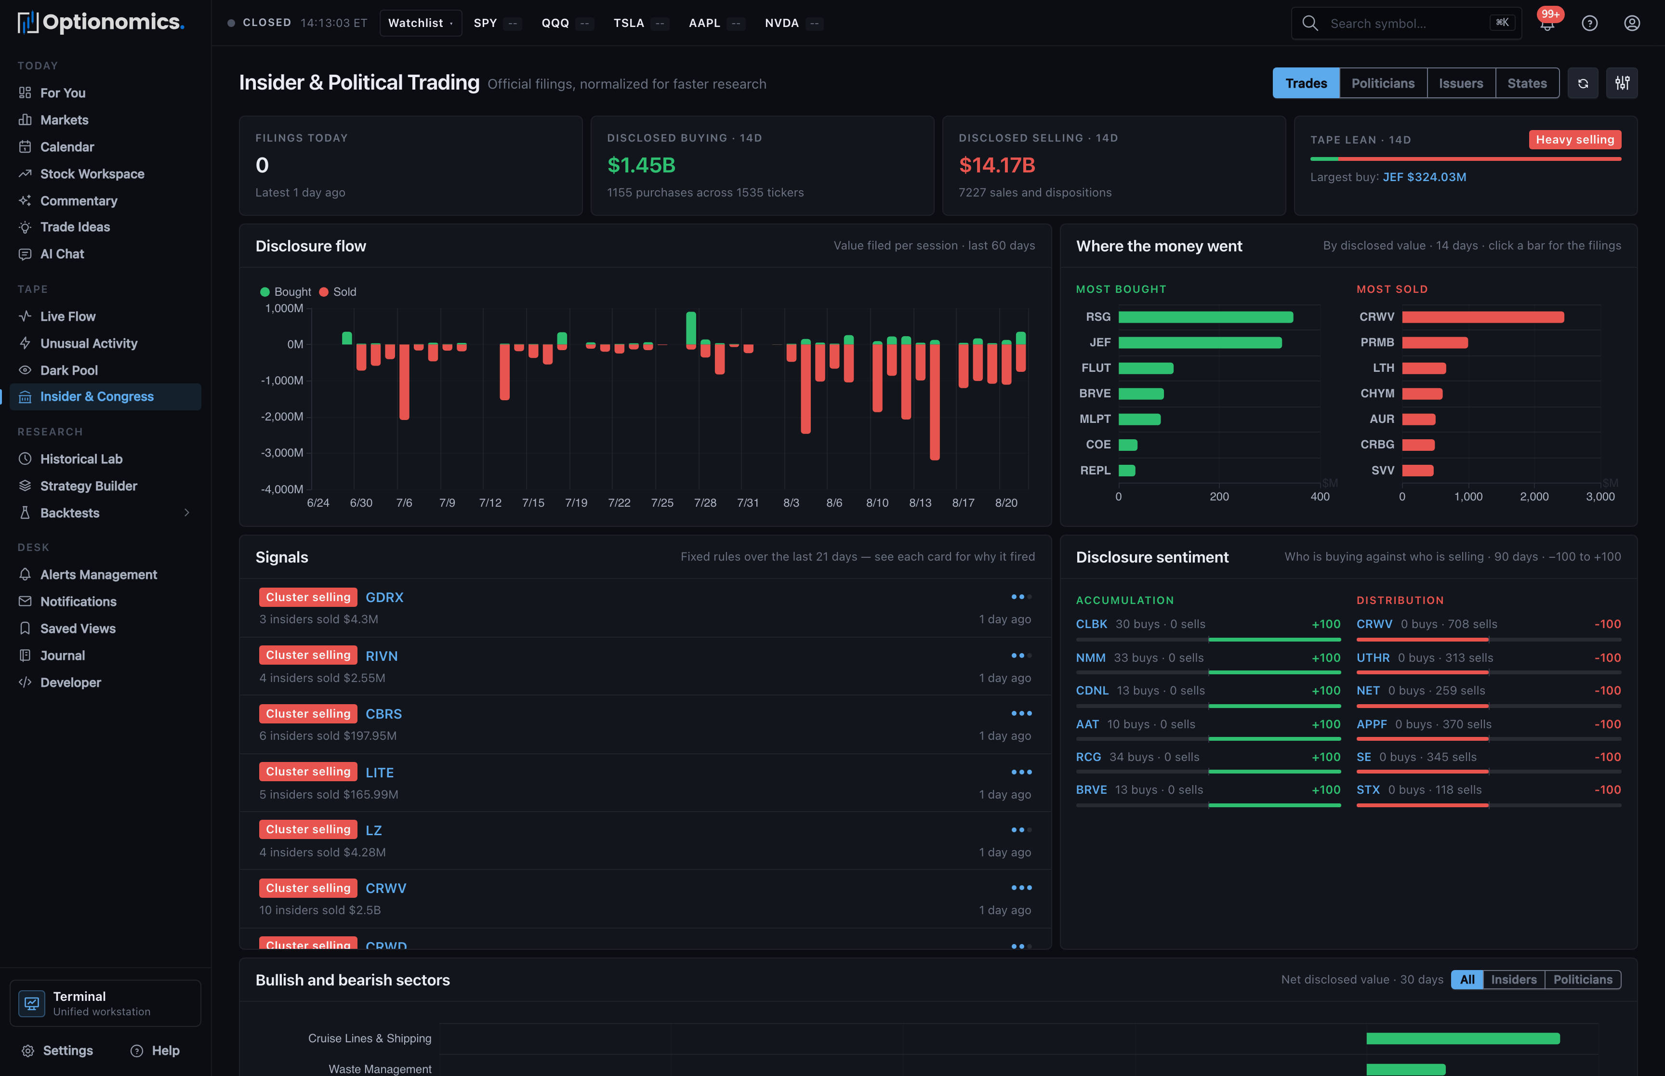Screen dimensions: 1665x1076
Task: Click the Stock Workspace trend icon
Action: pos(25,174)
